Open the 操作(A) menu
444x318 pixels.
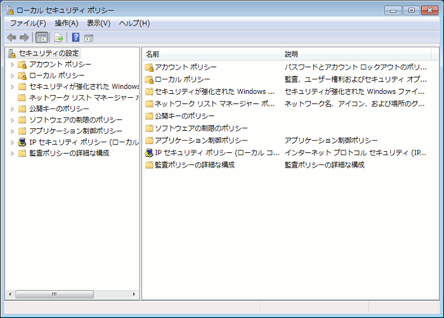tap(67, 23)
